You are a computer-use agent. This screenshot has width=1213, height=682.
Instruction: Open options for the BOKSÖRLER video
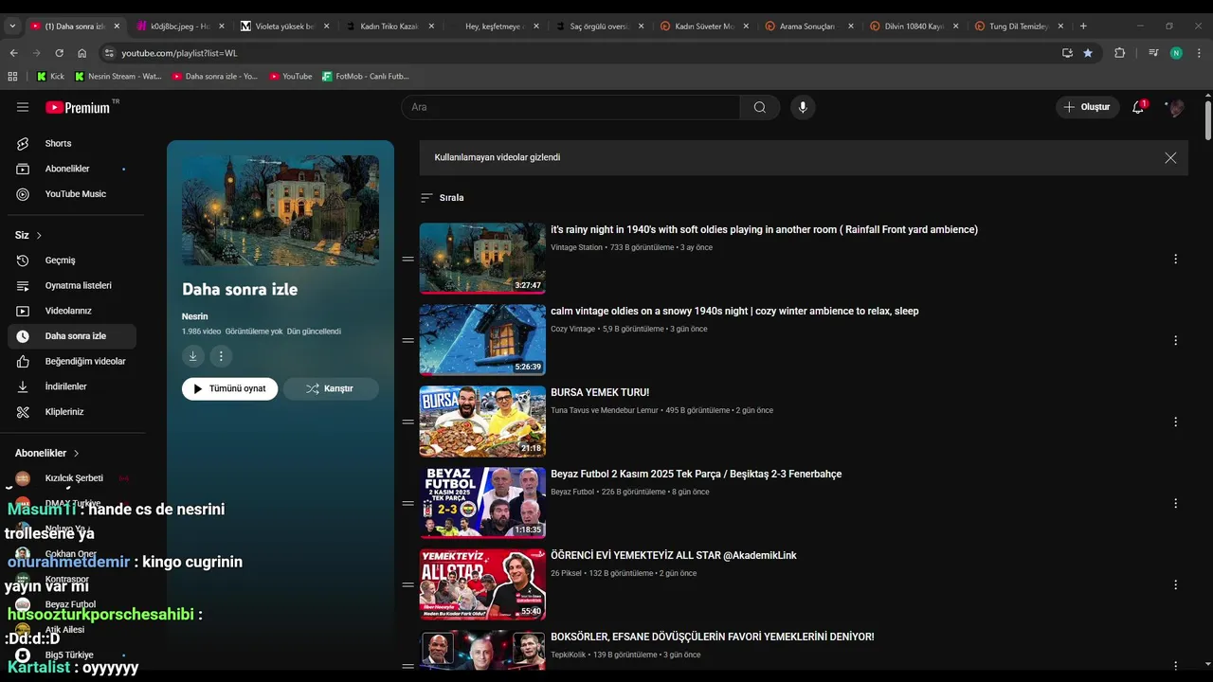pyautogui.click(x=1175, y=666)
